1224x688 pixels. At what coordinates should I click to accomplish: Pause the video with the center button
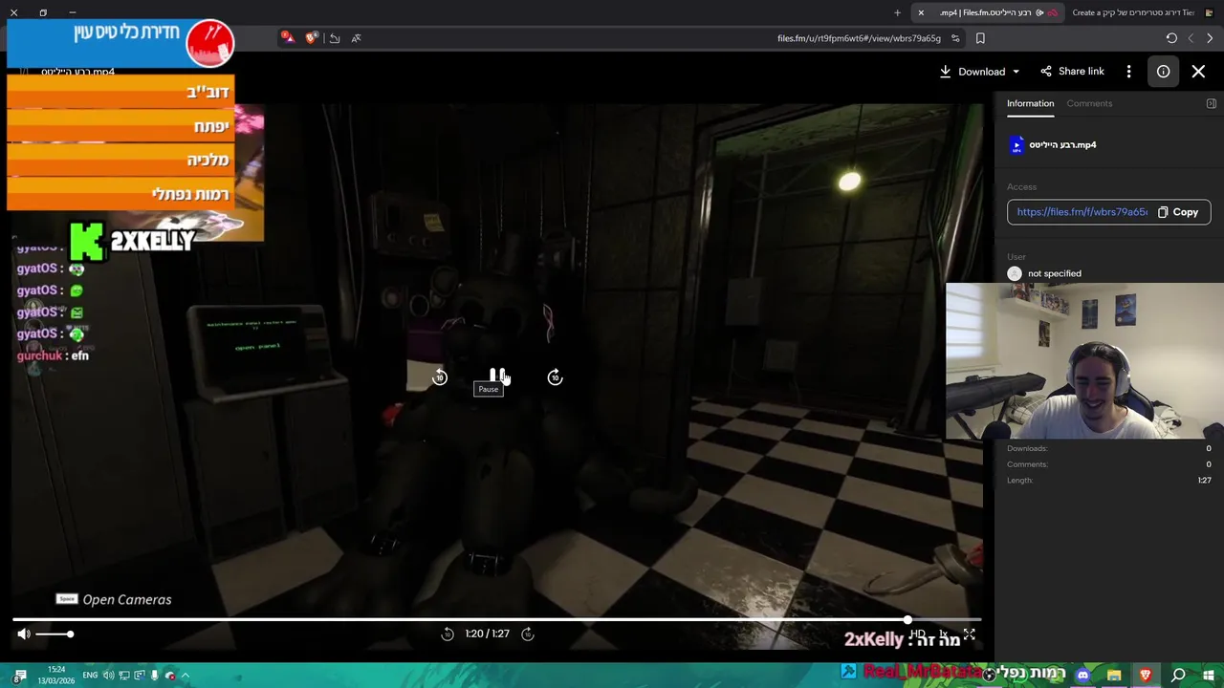[x=497, y=376]
